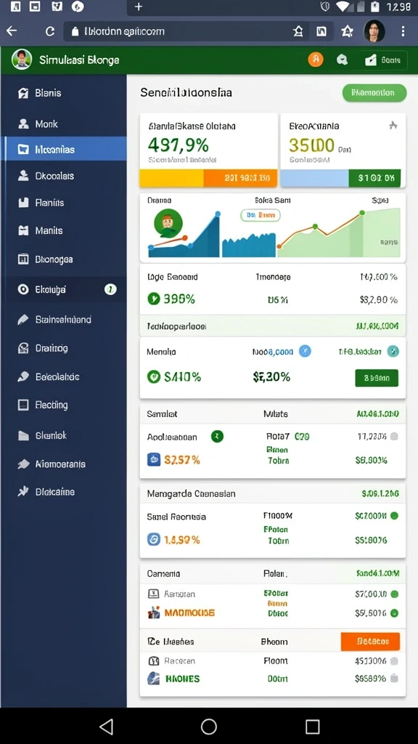Open the browser three-dot menu
Image resolution: width=418 pixels, height=744 pixels.
403,31
